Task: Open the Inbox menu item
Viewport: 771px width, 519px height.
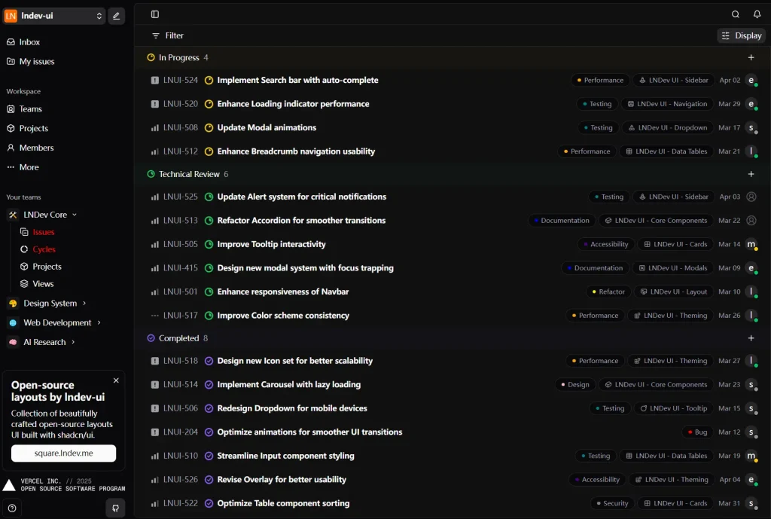Action: [29, 42]
